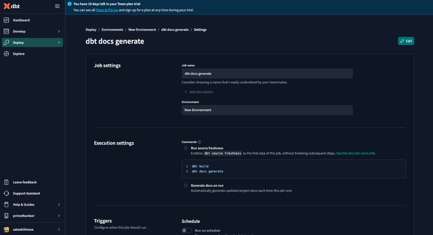Open the Develop menu item

pyautogui.click(x=32, y=31)
